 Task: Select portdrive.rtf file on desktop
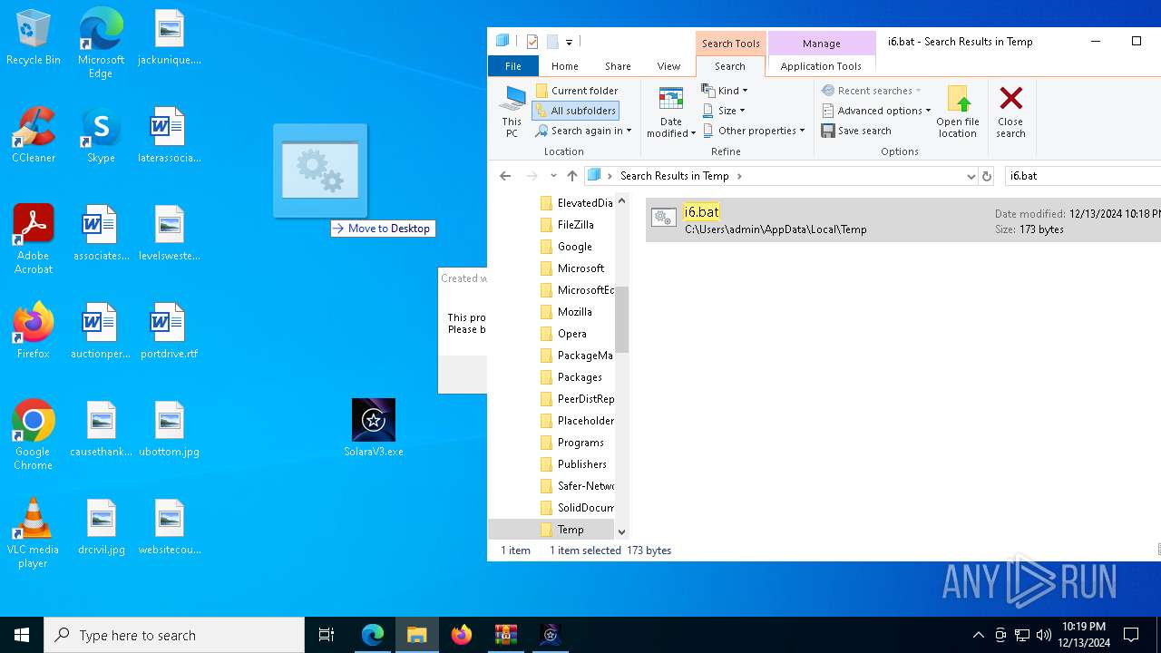170,332
